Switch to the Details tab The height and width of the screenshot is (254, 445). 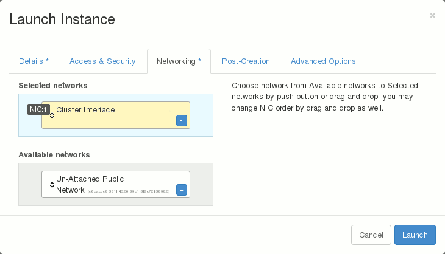[x=34, y=61]
